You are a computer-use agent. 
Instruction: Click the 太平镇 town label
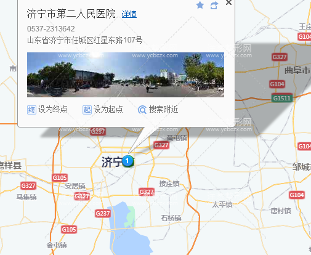[x=222, y=204]
